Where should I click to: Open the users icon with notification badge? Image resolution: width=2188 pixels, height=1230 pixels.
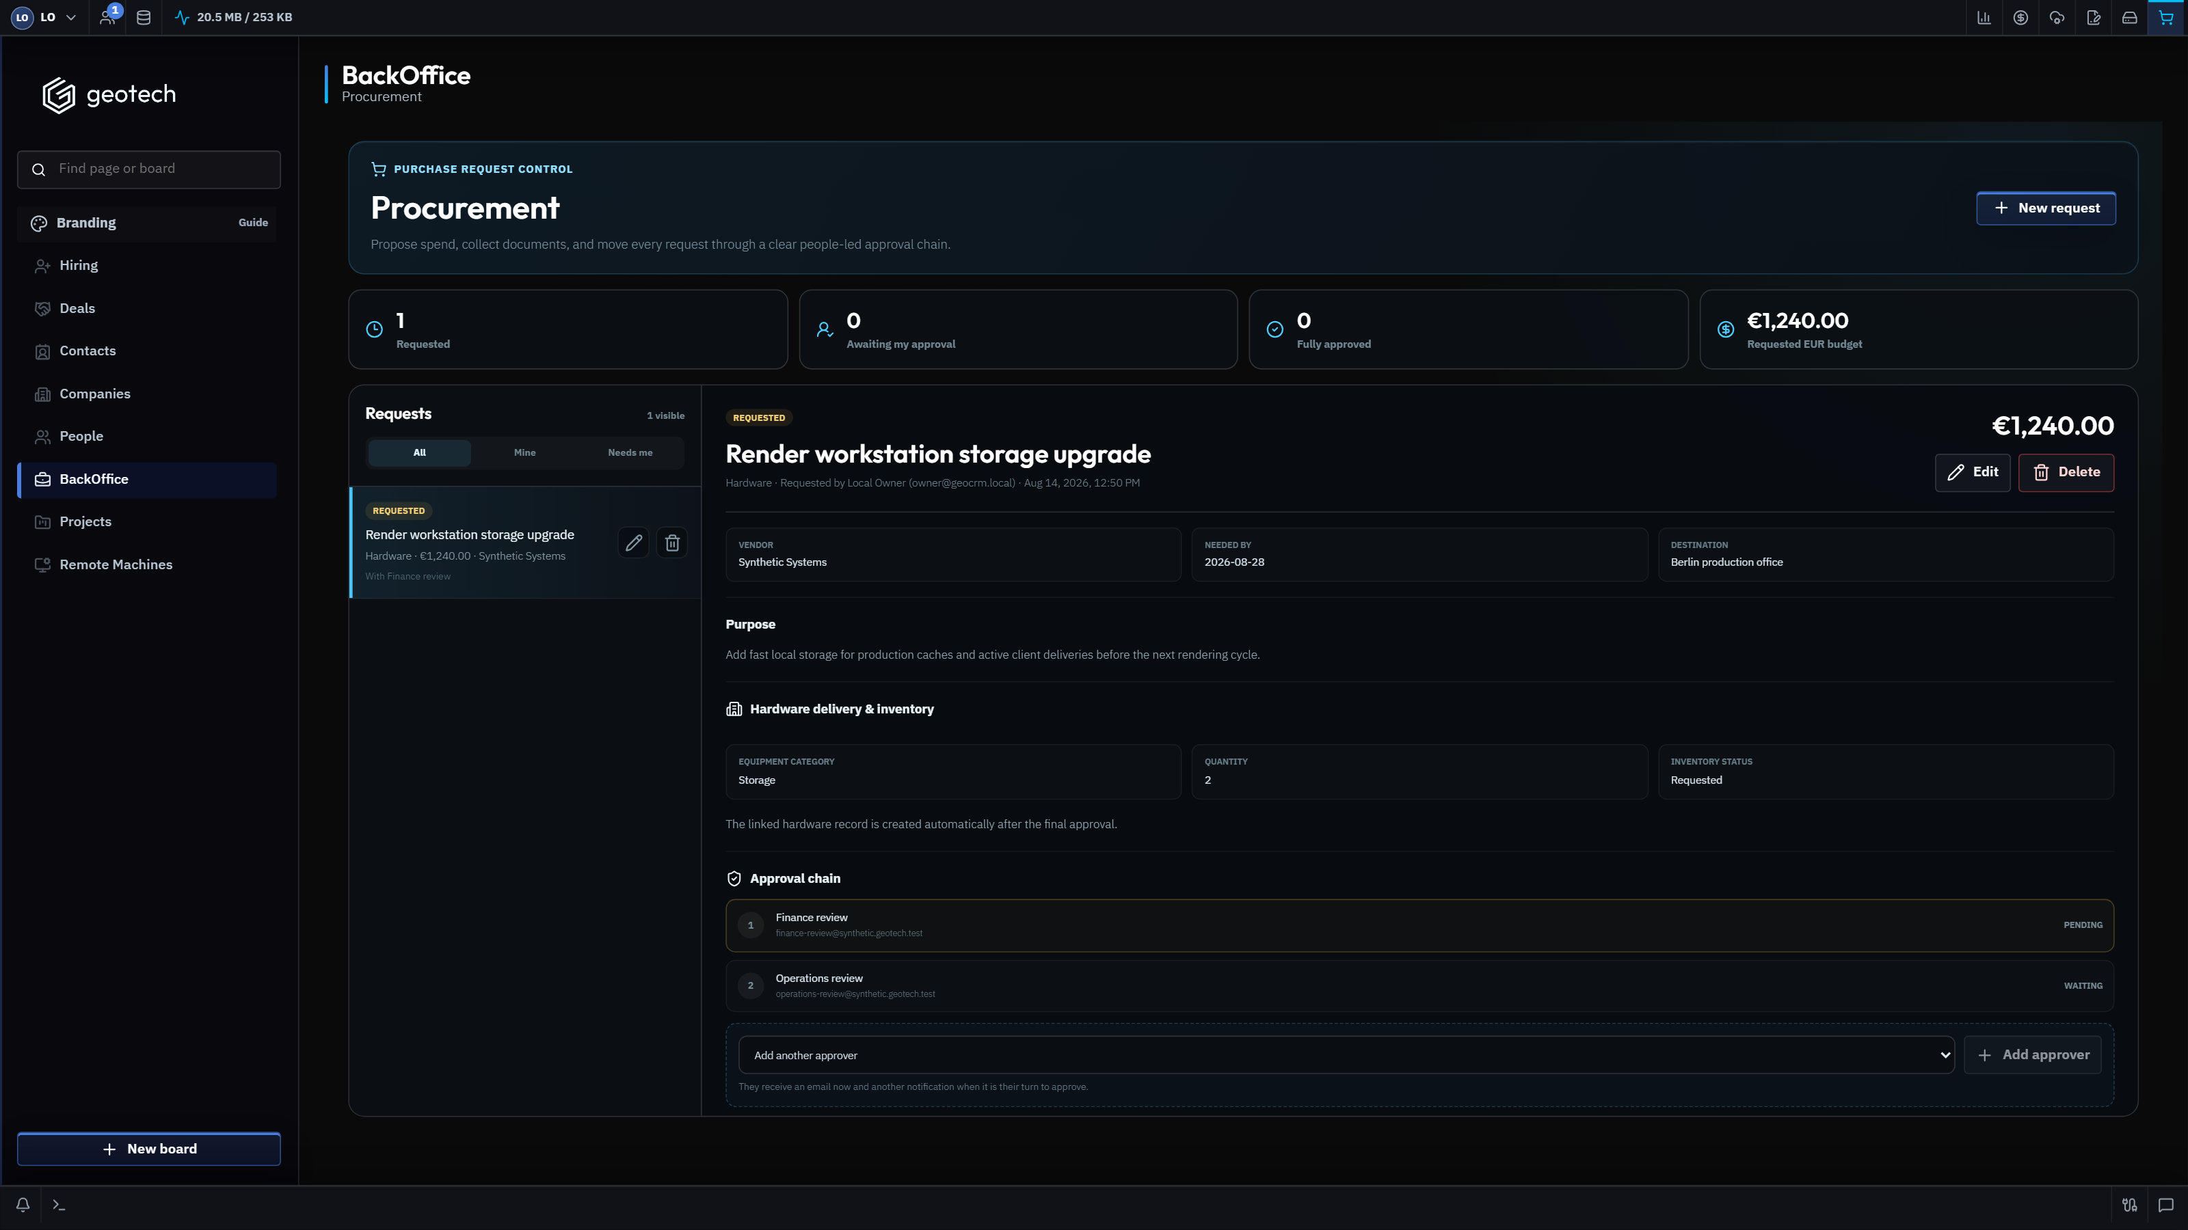coord(108,17)
